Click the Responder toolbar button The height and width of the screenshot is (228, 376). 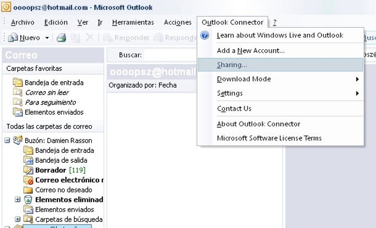(126, 38)
